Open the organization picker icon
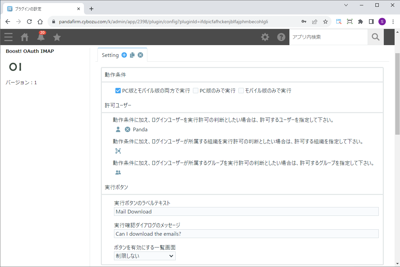Image resolution: width=400 pixels, height=267 pixels. (x=118, y=151)
